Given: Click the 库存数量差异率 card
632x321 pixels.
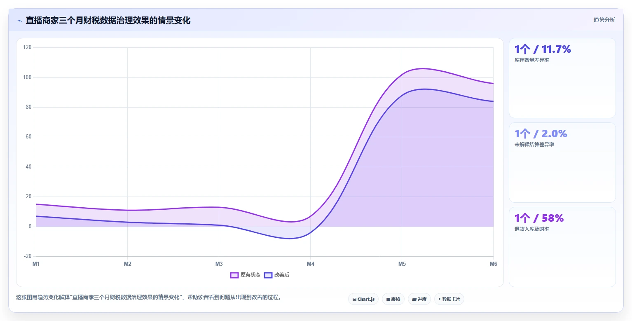Looking at the screenshot, I should [562, 78].
